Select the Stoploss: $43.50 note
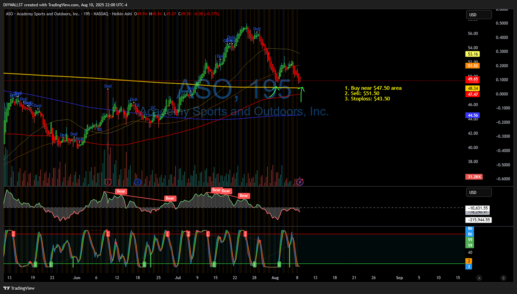The height and width of the screenshot is (294, 517). (x=367, y=99)
